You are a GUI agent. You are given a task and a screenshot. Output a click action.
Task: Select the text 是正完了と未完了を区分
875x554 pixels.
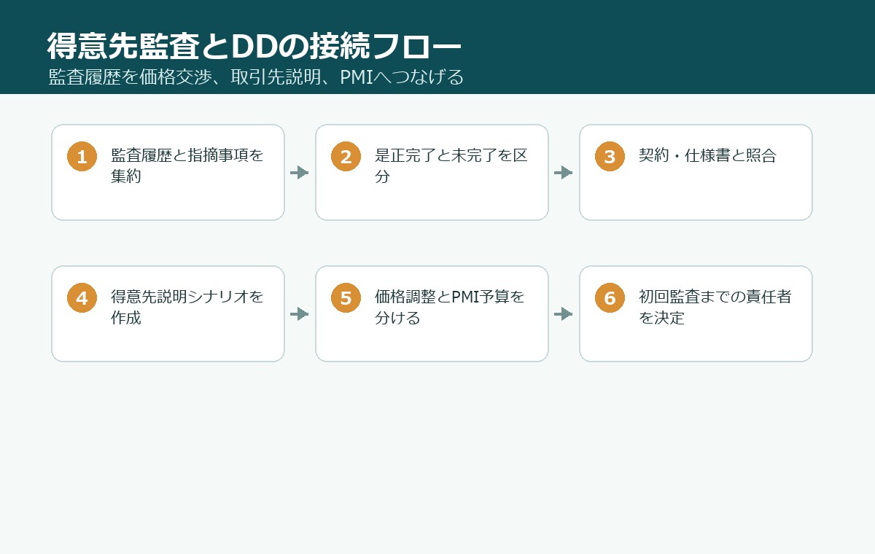(x=451, y=166)
